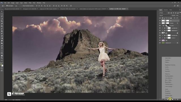Toggle Show Transform Controls checkbox
The image size is (181, 102).
tap(22, 6)
